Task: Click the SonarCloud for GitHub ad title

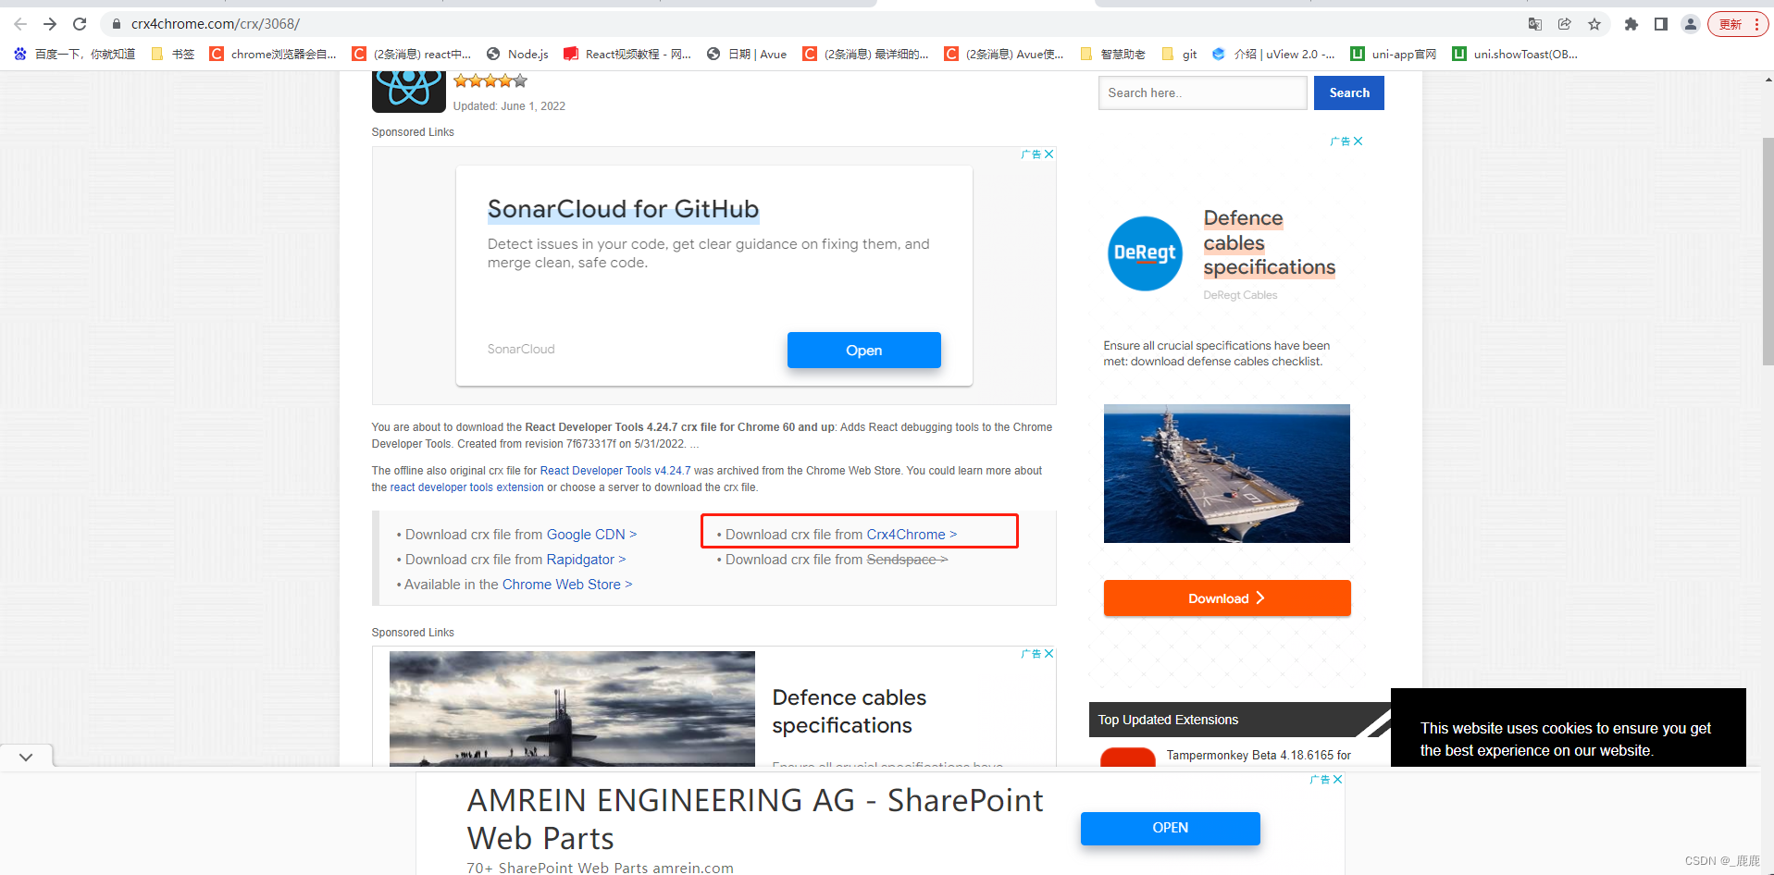Action: point(623,209)
